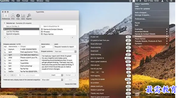Remove selected set with minus under Mac sets
This screenshot has width=179, height=98.
click(x=7, y=37)
